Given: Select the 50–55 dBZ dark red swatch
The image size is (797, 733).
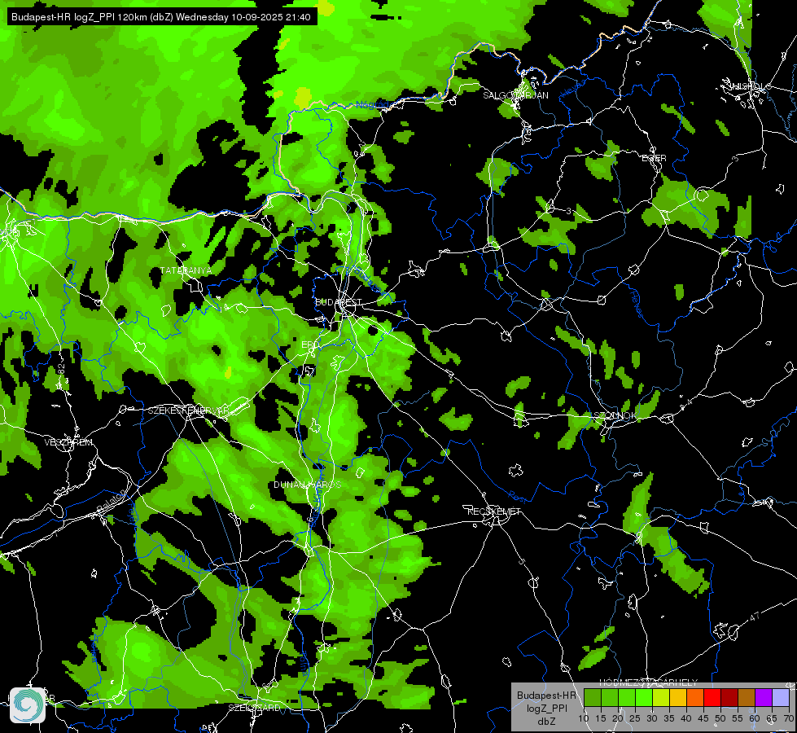Looking at the screenshot, I should (729, 697).
